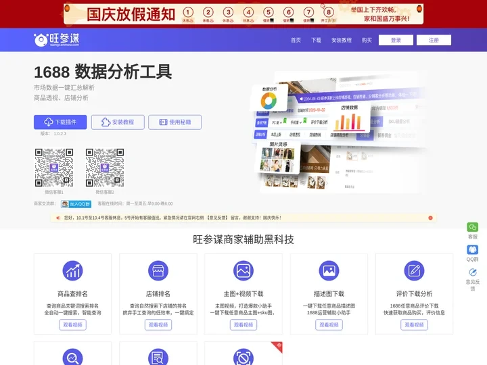This screenshot has width=487, height=365.
Task: Click the 商品透视、店铺分析 subtitle
Action: click(x=61, y=98)
